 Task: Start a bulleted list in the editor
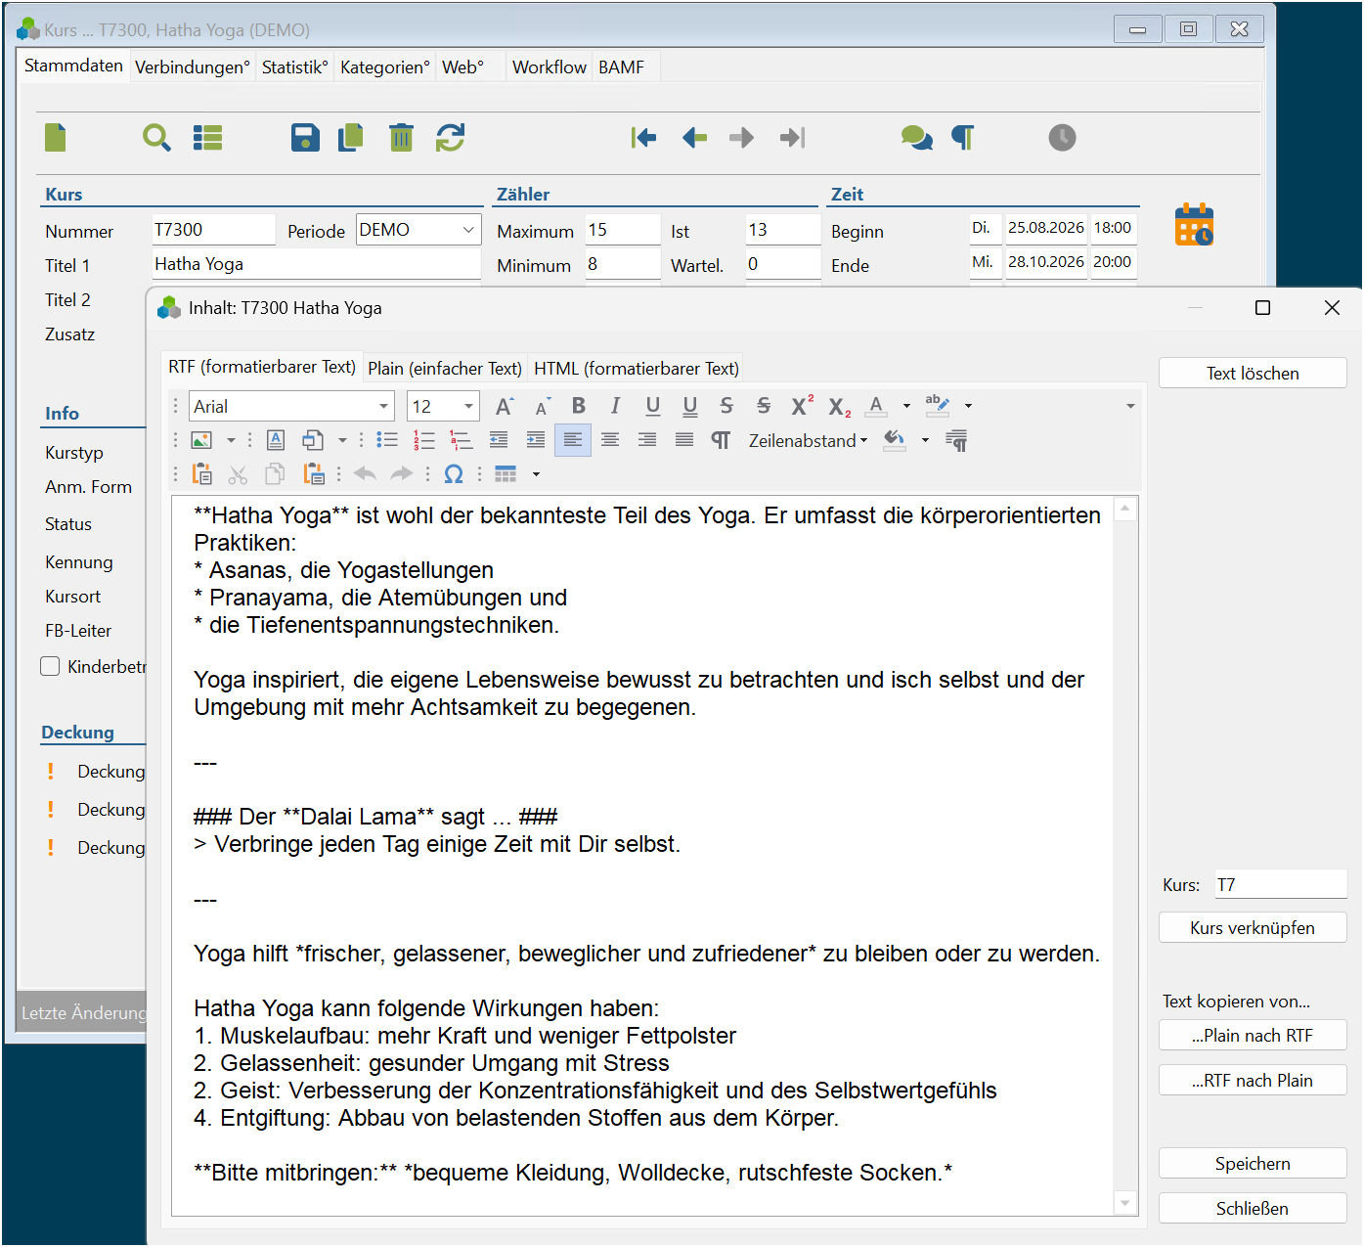(387, 440)
